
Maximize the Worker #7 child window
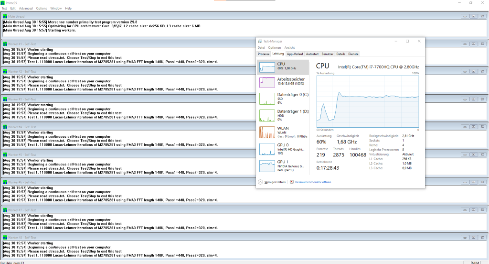[x=473, y=210]
